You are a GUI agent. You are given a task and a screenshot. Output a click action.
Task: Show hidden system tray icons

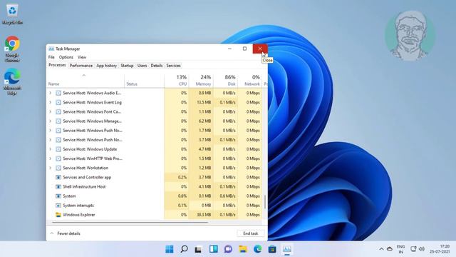click(381, 249)
